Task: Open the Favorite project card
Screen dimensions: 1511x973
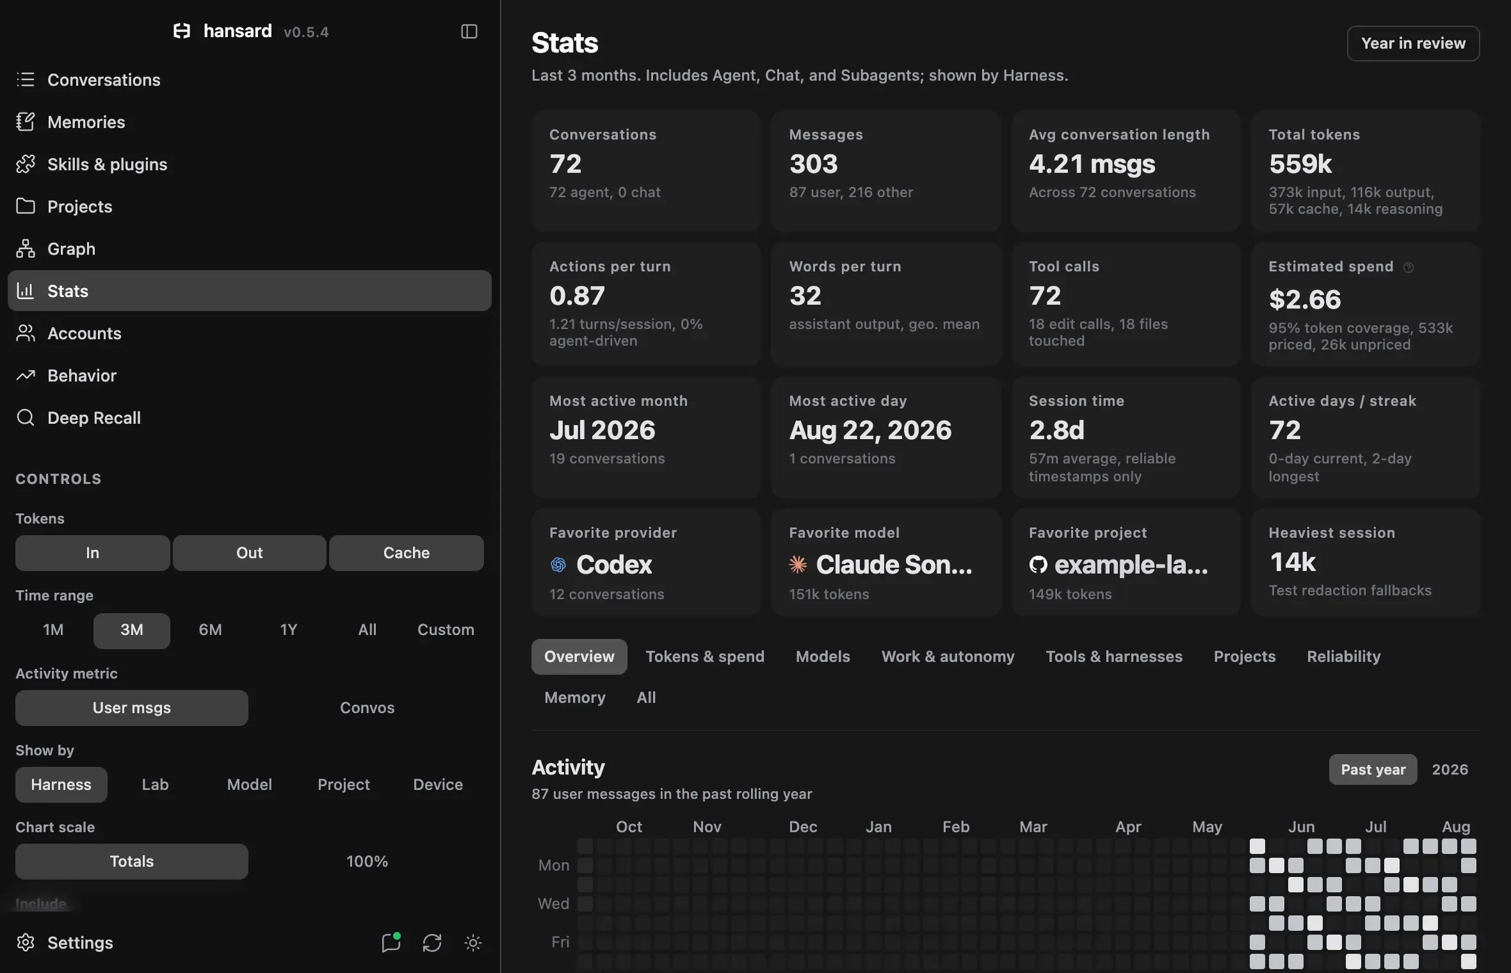Action: point(1126,562)
